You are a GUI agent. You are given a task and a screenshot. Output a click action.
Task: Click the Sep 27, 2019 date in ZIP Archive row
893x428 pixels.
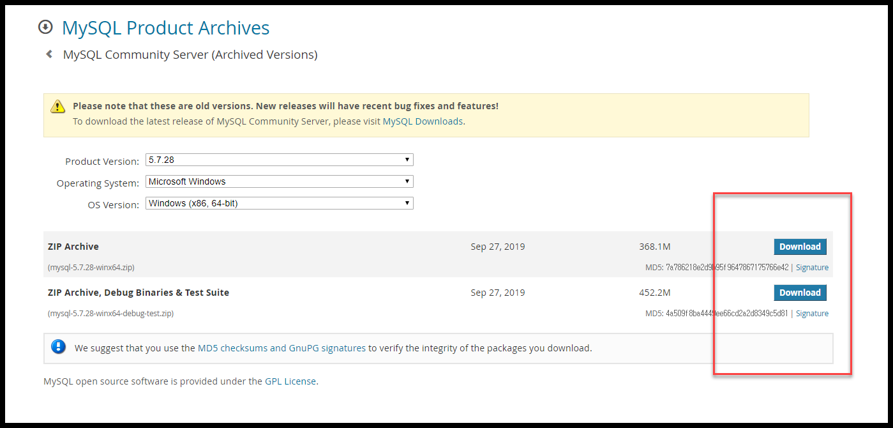[x=498, y=247]
